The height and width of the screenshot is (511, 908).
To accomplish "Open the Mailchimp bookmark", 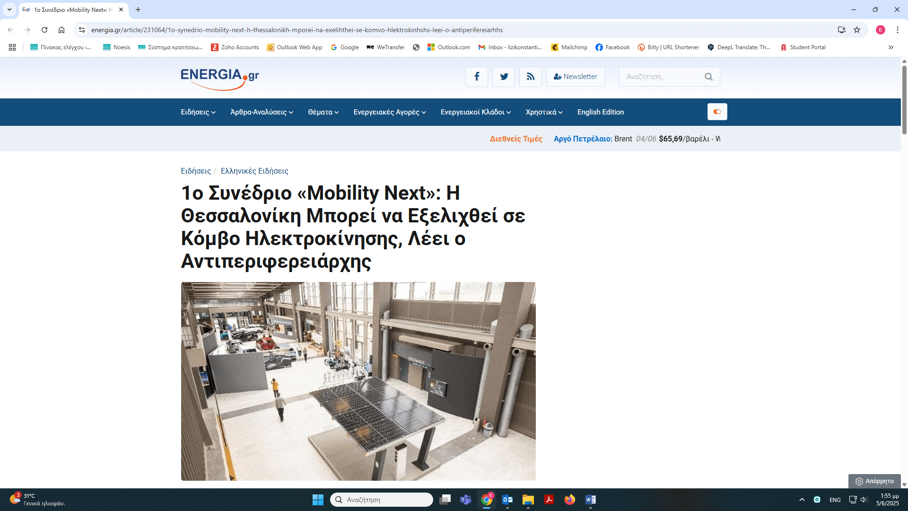I will coord(569,47).
